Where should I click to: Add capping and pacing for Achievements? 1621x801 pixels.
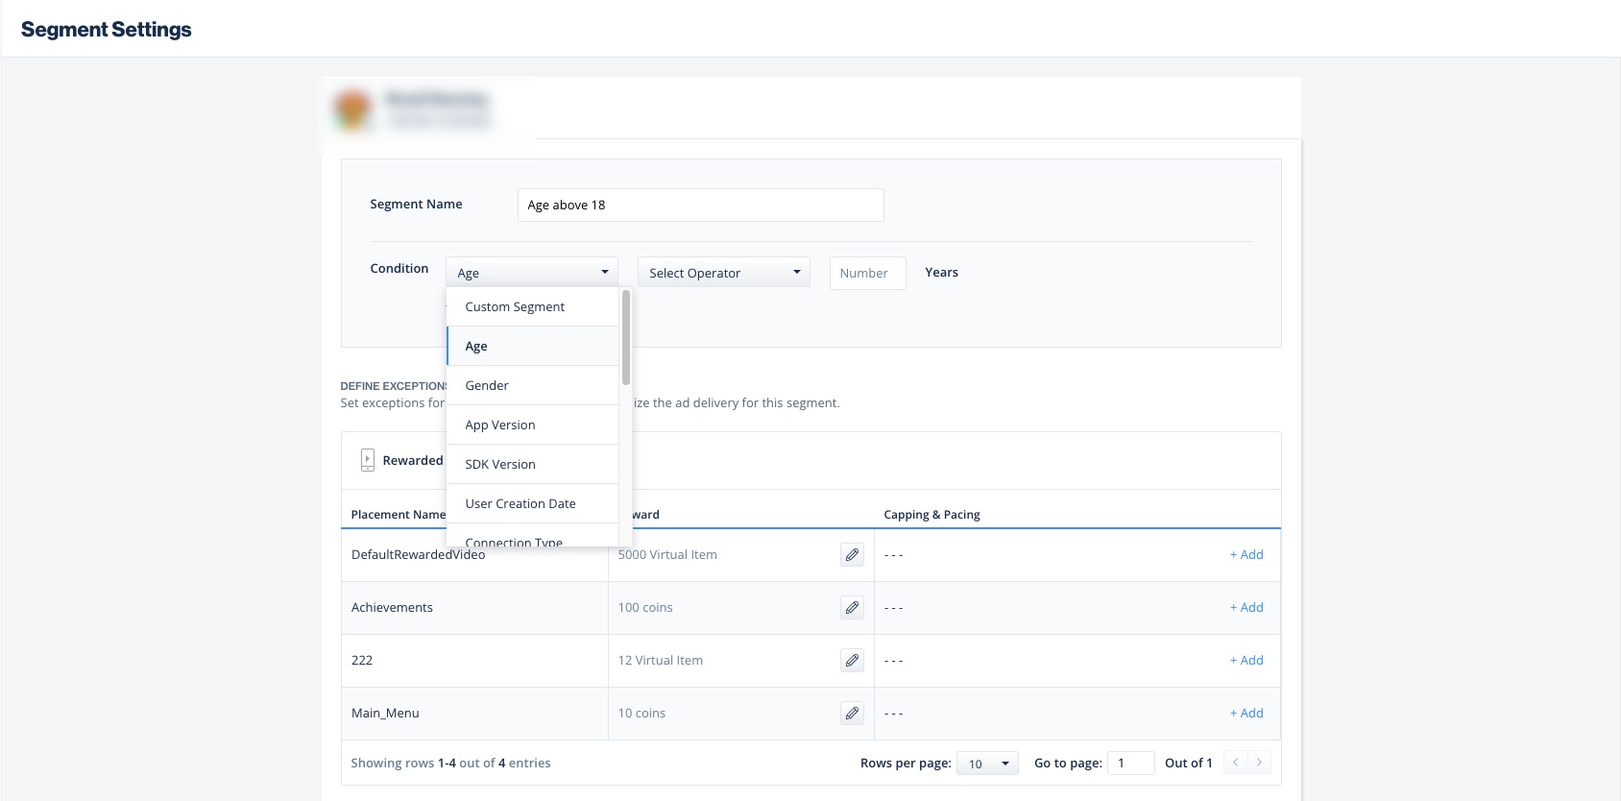1246,608
